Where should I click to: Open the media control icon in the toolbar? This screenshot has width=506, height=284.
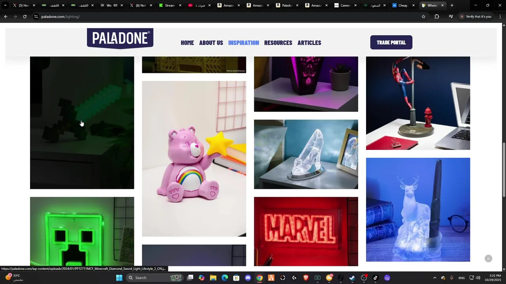point(451,17)
